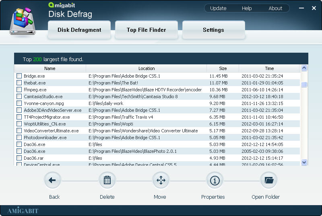This screenshot has height=216, width=322.
Task: Click the 2005-02-03 09:38:06 time value
Action: coord(262,151)
